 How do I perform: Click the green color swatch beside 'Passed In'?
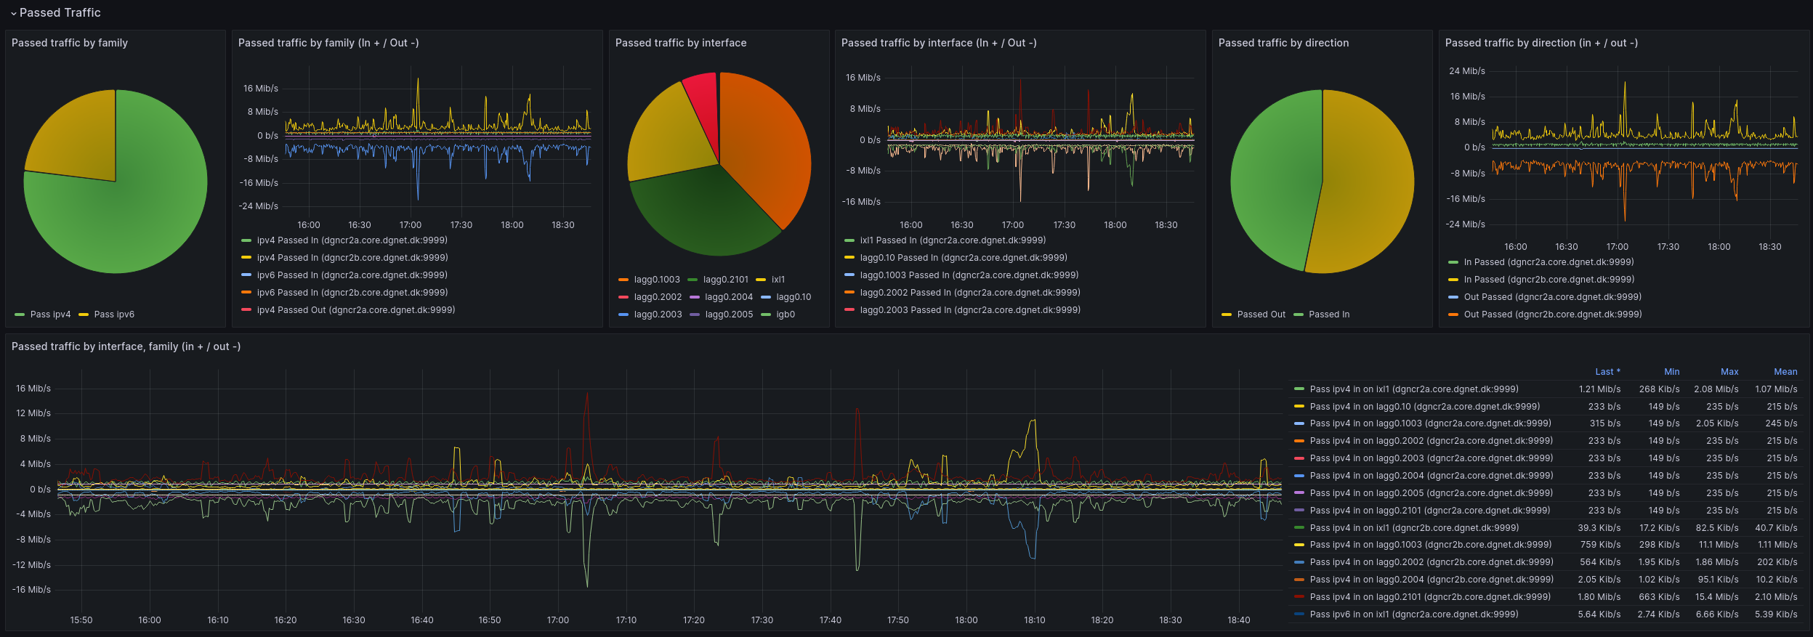point(1299,315)
